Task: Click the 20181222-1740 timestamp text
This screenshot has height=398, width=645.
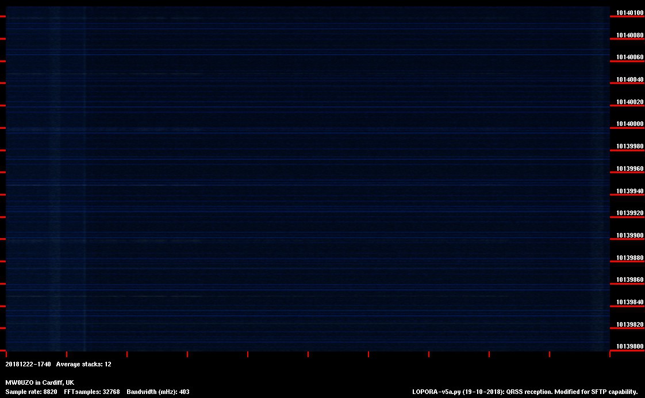Action: pyautogui.click(x=28, y=364)
